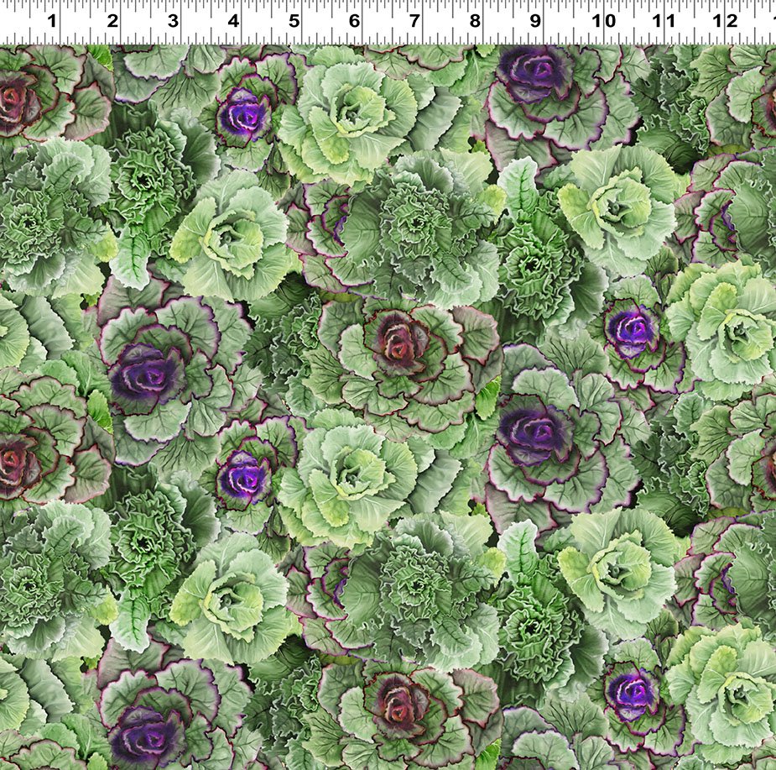Image resolution: width=776 pixels, height=770 pixels.
Task: Select the ruler mark labeled 5
Action: coord(294,21)
